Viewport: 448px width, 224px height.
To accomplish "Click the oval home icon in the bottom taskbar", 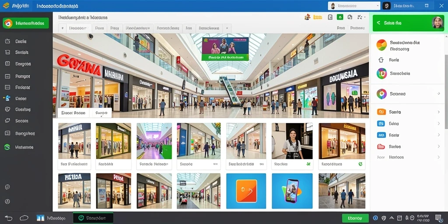I will click(24, 218).
